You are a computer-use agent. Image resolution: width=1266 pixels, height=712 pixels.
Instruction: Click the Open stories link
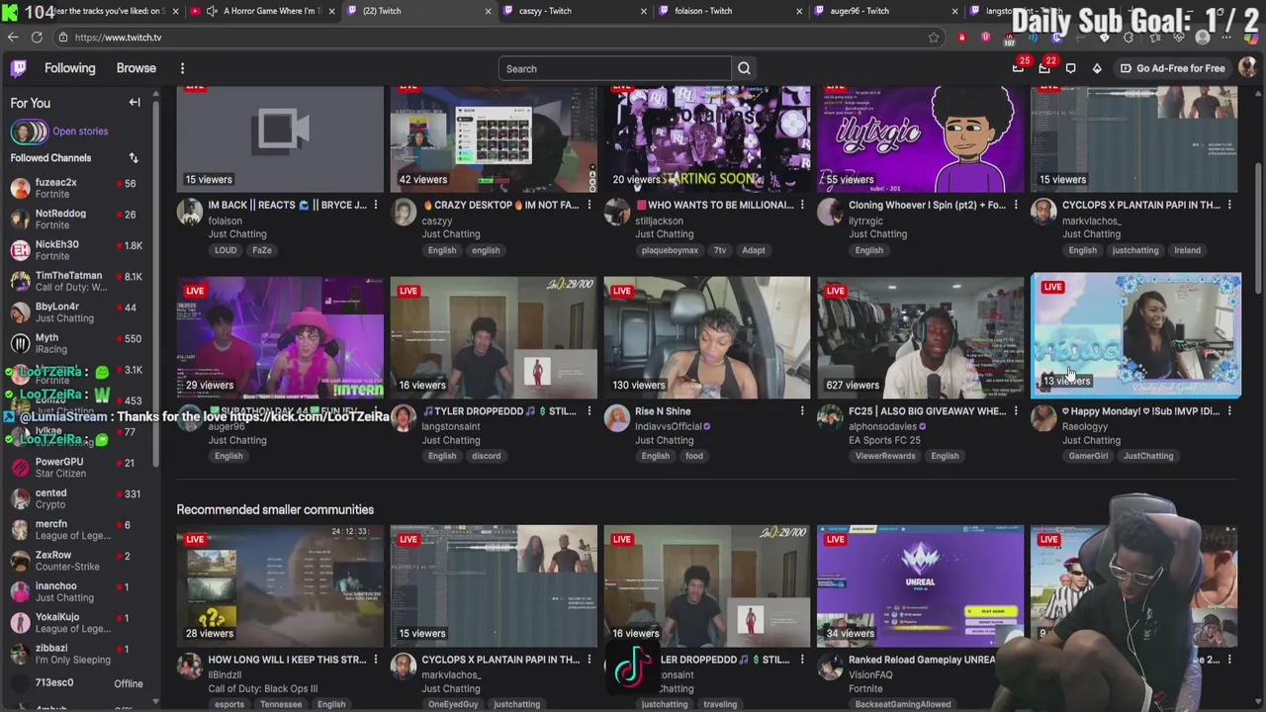(x=80, y=131)
